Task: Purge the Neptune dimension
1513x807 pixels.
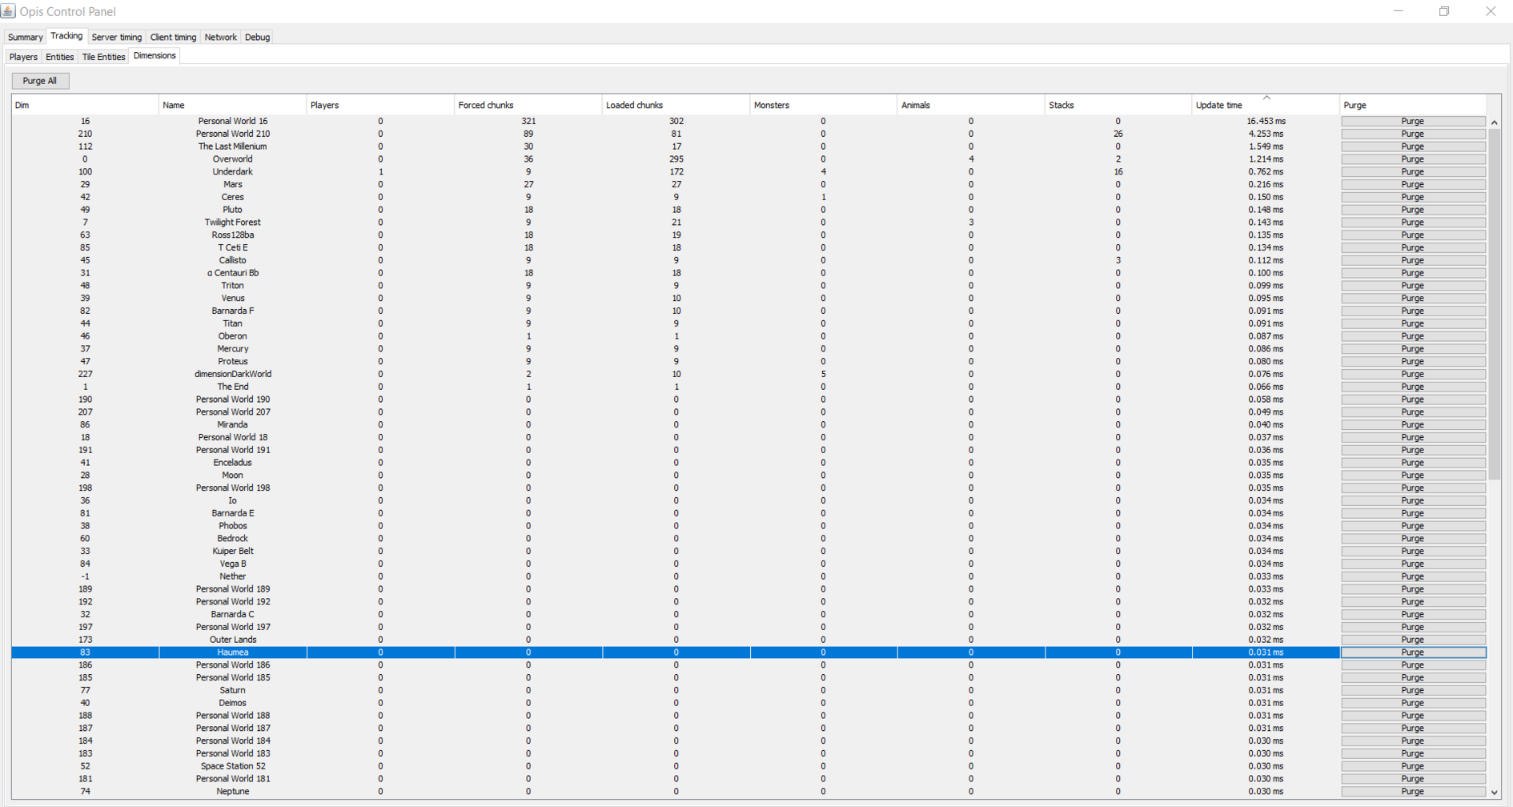Action: 1413,791
